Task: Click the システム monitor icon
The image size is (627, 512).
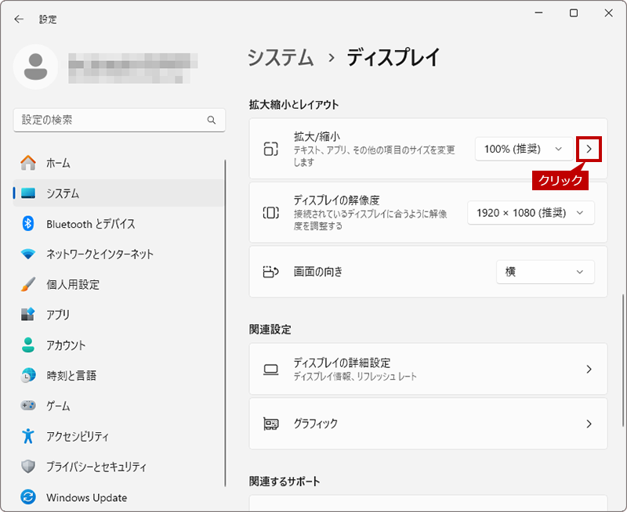Action: point(28,193)
